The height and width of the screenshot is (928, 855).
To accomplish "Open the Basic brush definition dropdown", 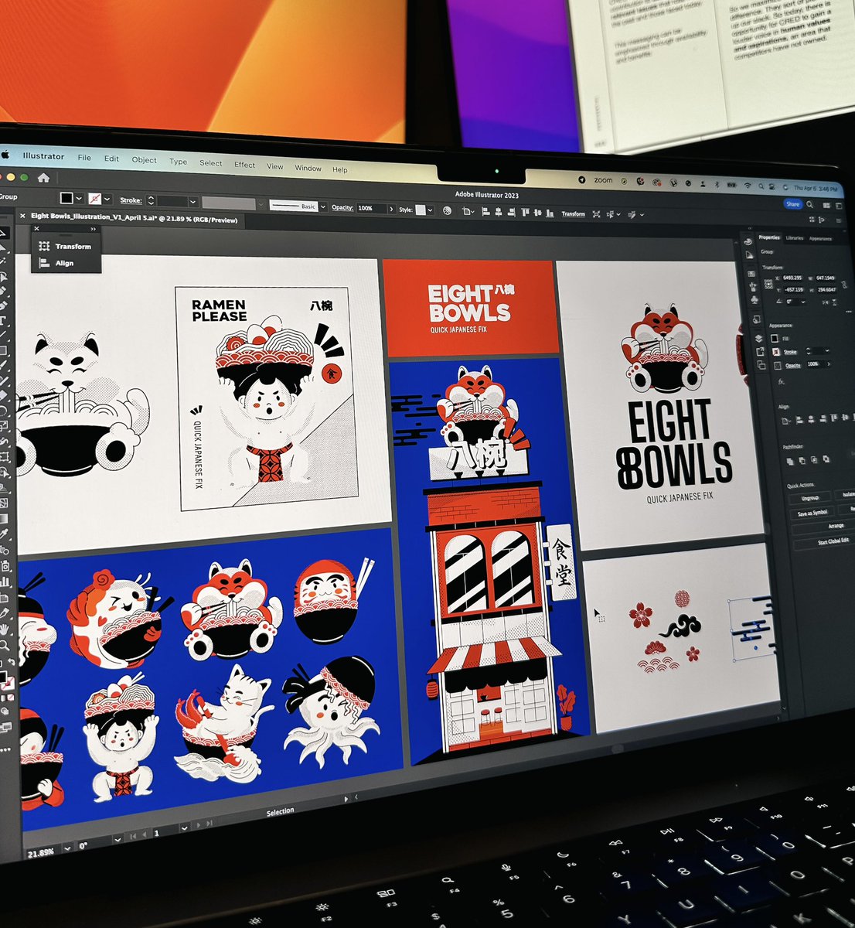I will click(323, 206).
